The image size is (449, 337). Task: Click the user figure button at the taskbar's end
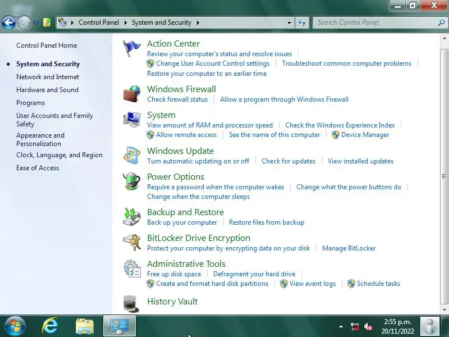pos(429,326)
